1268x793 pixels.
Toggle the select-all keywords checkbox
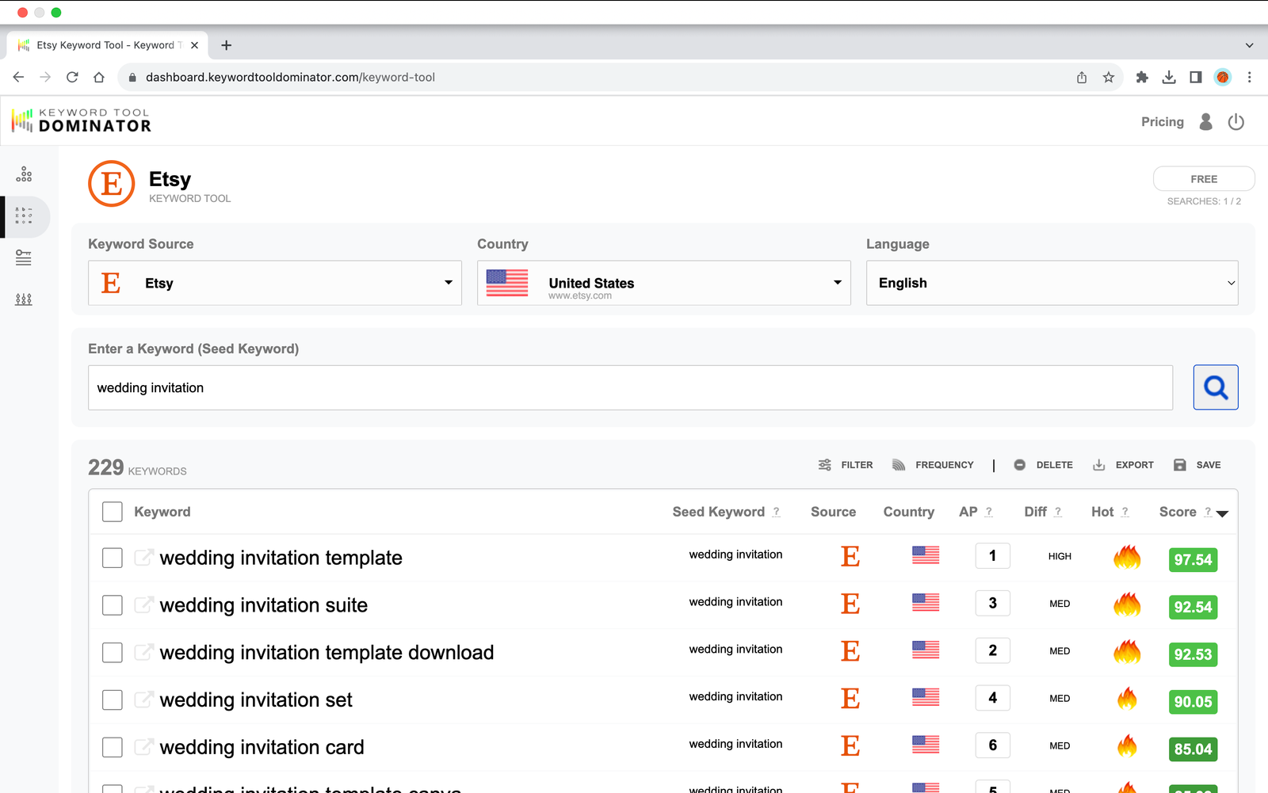click(x=113, y=512)
